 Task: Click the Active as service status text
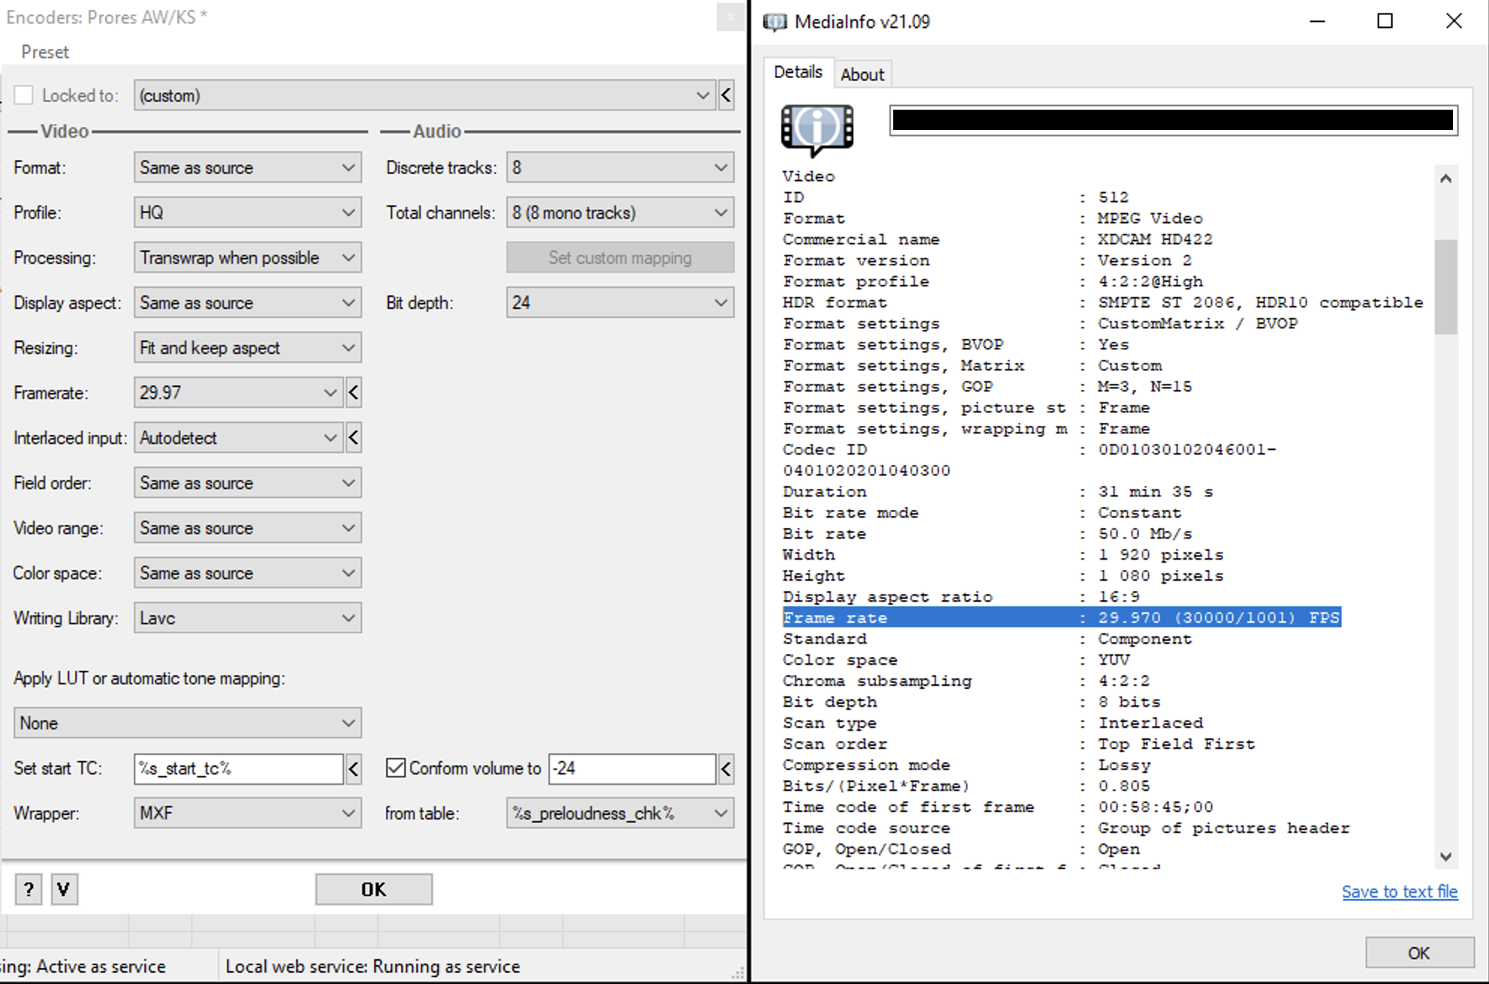click(83, 966)
